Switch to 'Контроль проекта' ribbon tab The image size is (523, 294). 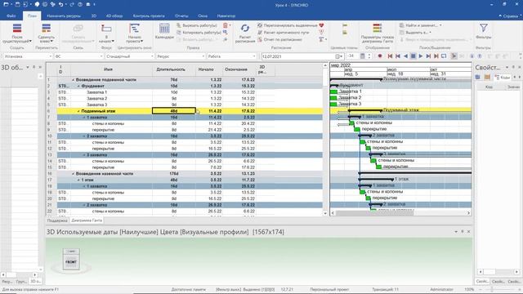tap(149, 16)
